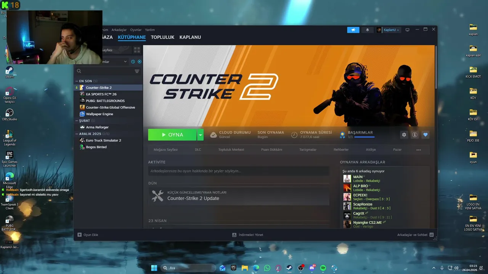488x274 pixels.
Task: Open KAPLANU profile tab
Action: tap(190, 37)
